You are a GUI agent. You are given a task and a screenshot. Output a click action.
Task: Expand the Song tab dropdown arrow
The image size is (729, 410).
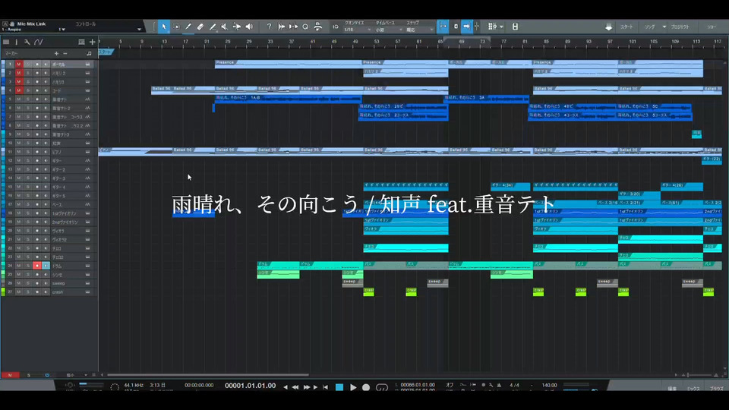point(664,27)
